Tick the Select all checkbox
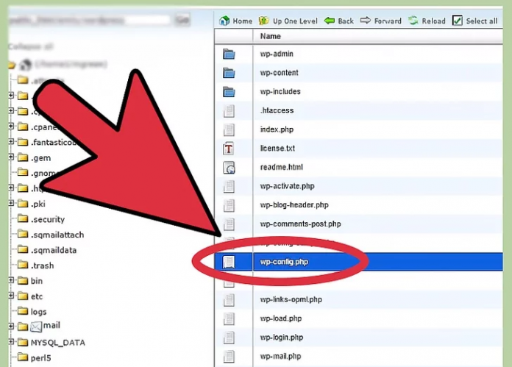Image resolution: width=512 pixels, height=367 pixels. [458, 21]
